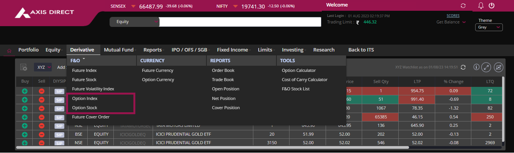514x153 pixels.
Task: Refresh the Welcome account panel
Action: click(463, 6)
